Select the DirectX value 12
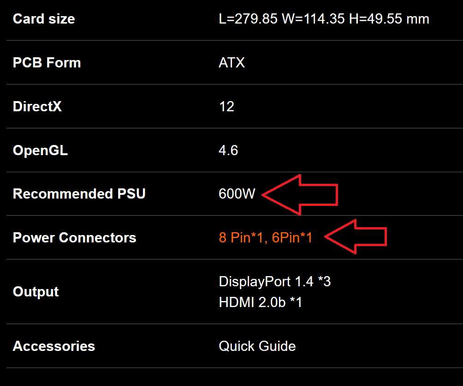Viewport: 463px width, 386px height. (226, 106)
